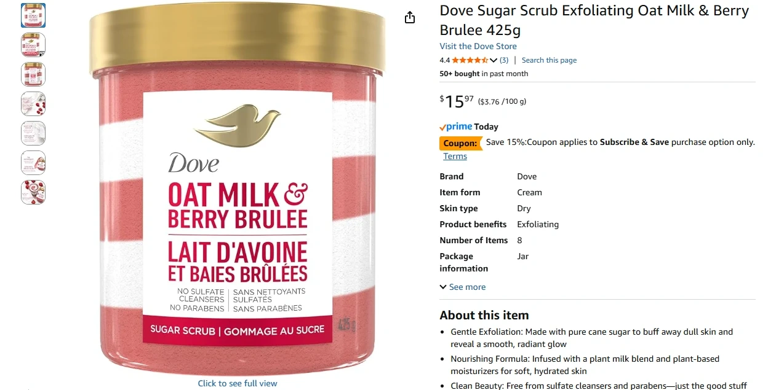The width and height of the screenshot is (768, 390).
Task: Click the Search this page link
Action: [x=549, y=60]
